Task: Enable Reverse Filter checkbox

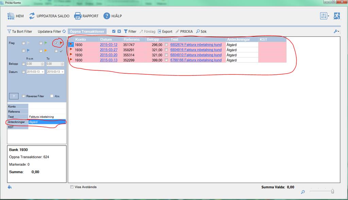Action: pos(23,96)
